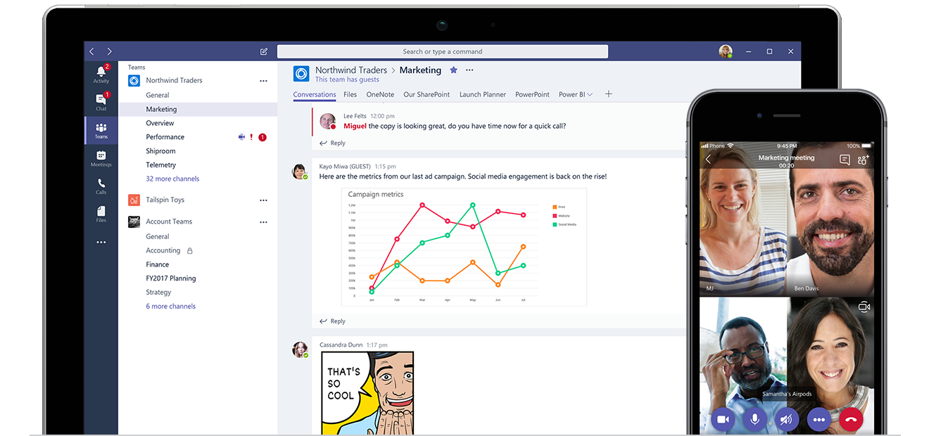Select the Teams icon in sidebar
Screen dimensions: 929x436
pos(101,130)
